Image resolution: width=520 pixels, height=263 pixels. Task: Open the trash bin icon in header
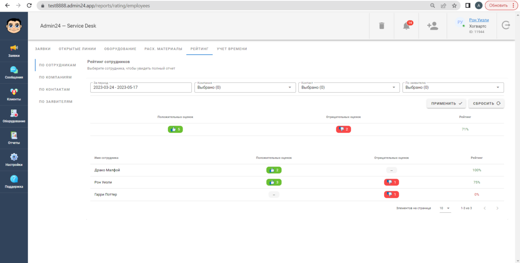[382, 26]
